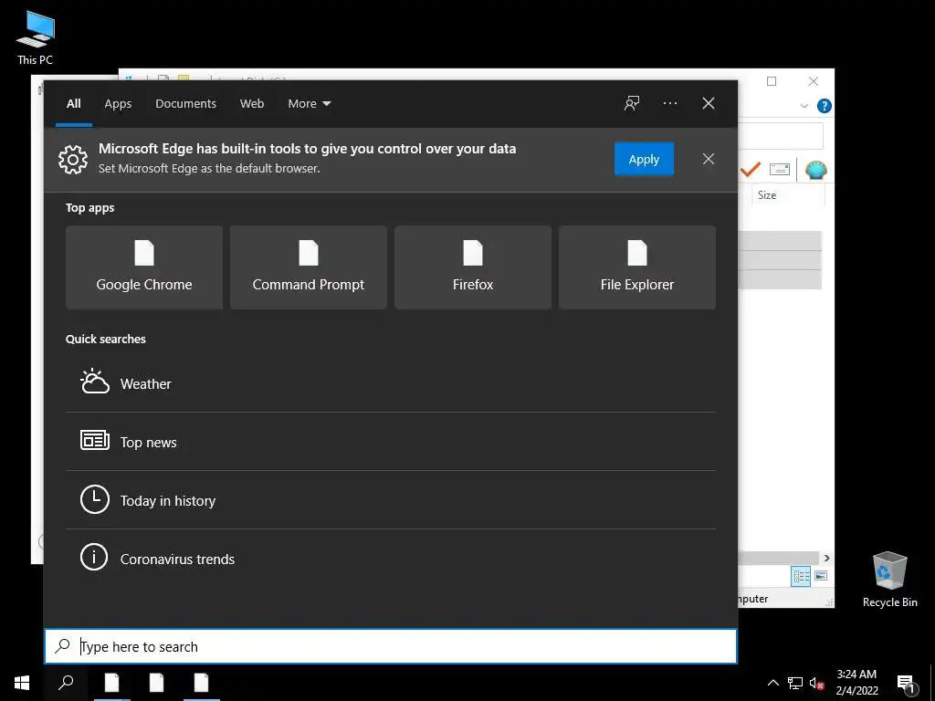This screenshot has width=935, height=701.
Task: Apply Microsoft Edge as default browser
Action: [644, 159]
